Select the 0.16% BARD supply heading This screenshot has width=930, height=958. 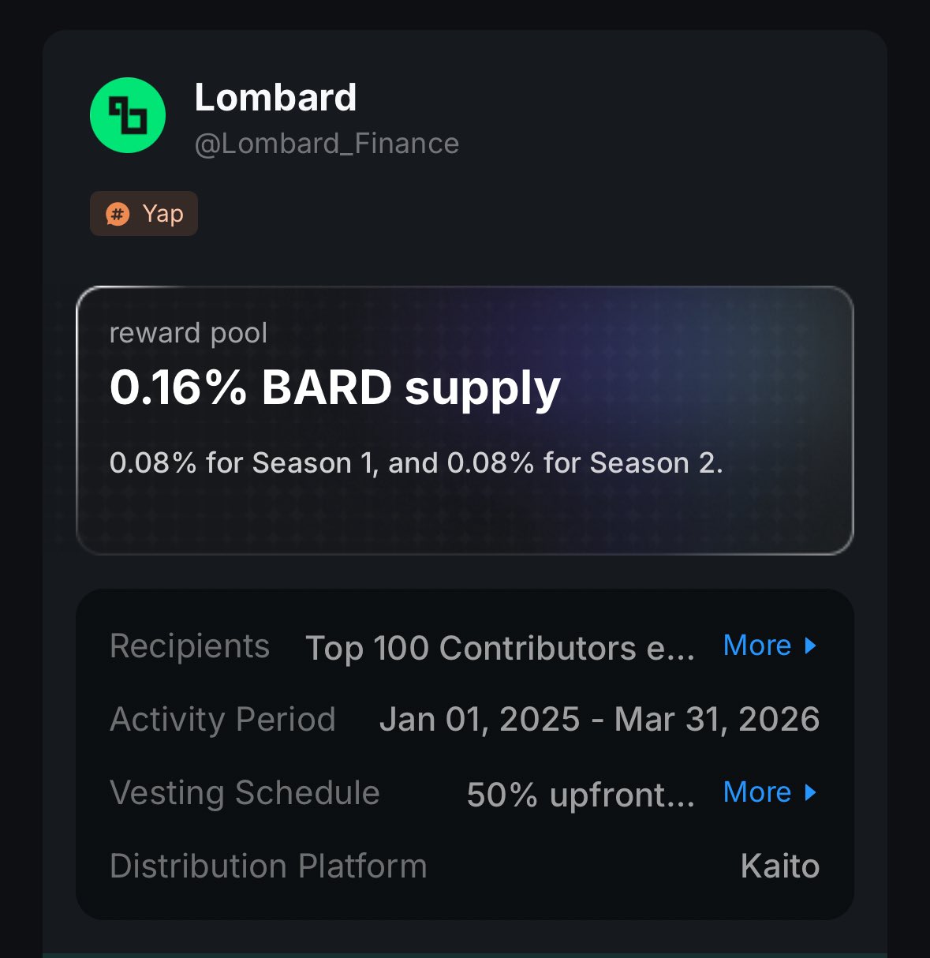(x=334, y=388)
